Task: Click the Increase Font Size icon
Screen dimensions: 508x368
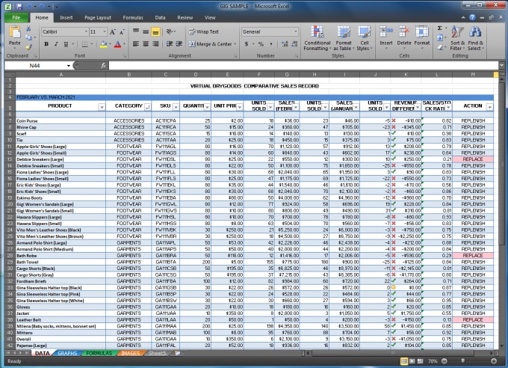Action: (x=112, y=32)
